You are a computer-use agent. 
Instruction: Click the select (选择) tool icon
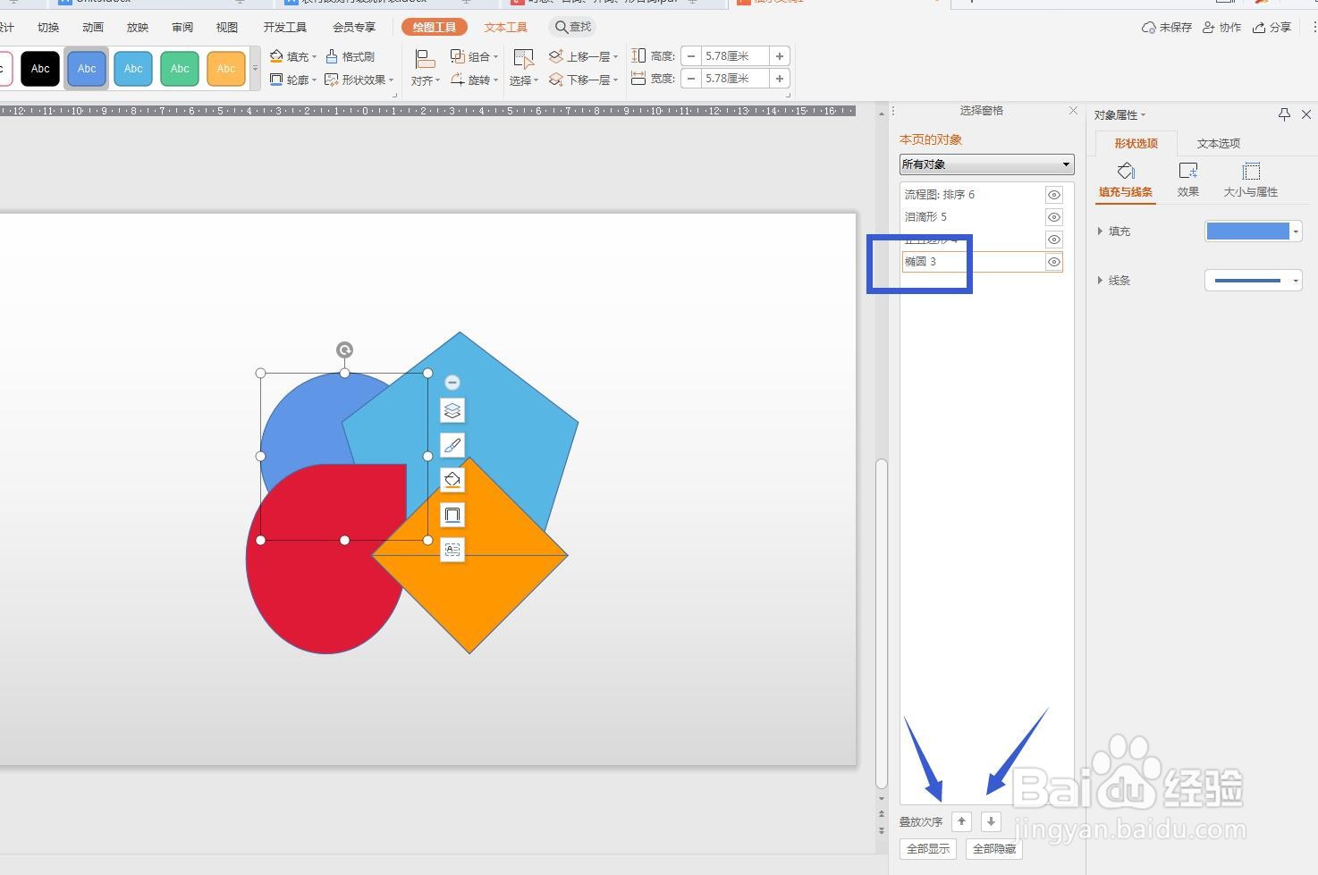click(523, 59)
